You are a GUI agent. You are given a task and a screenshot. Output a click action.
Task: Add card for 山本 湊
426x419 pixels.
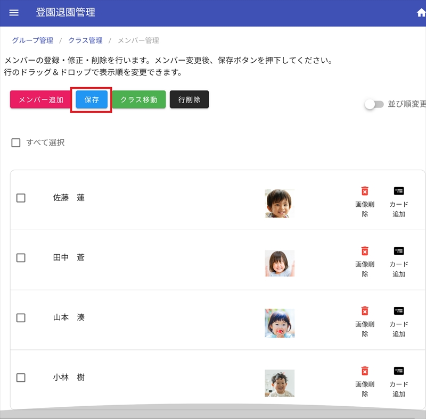pos(399,311)
